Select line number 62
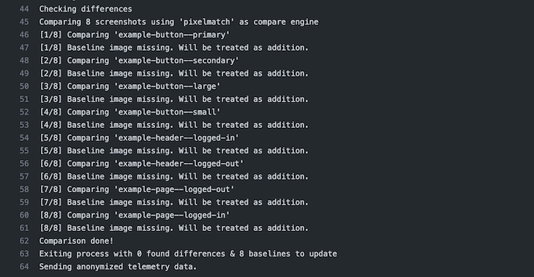534x277 pixels. [24, 241]
